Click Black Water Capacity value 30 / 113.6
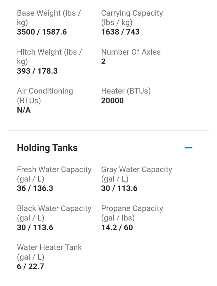 pos(35,227)
